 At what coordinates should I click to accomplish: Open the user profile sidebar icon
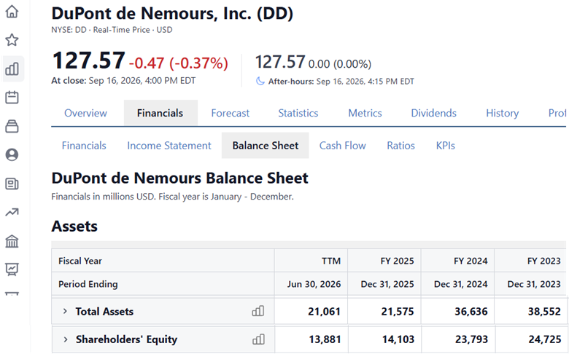tap(12, 154)
